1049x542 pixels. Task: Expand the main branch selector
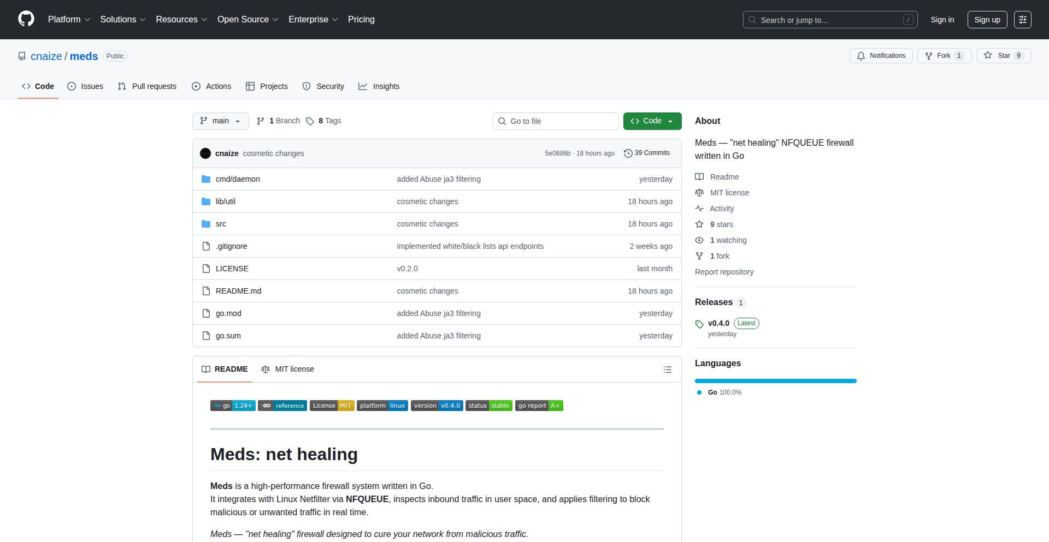click(x=220, y=121)
